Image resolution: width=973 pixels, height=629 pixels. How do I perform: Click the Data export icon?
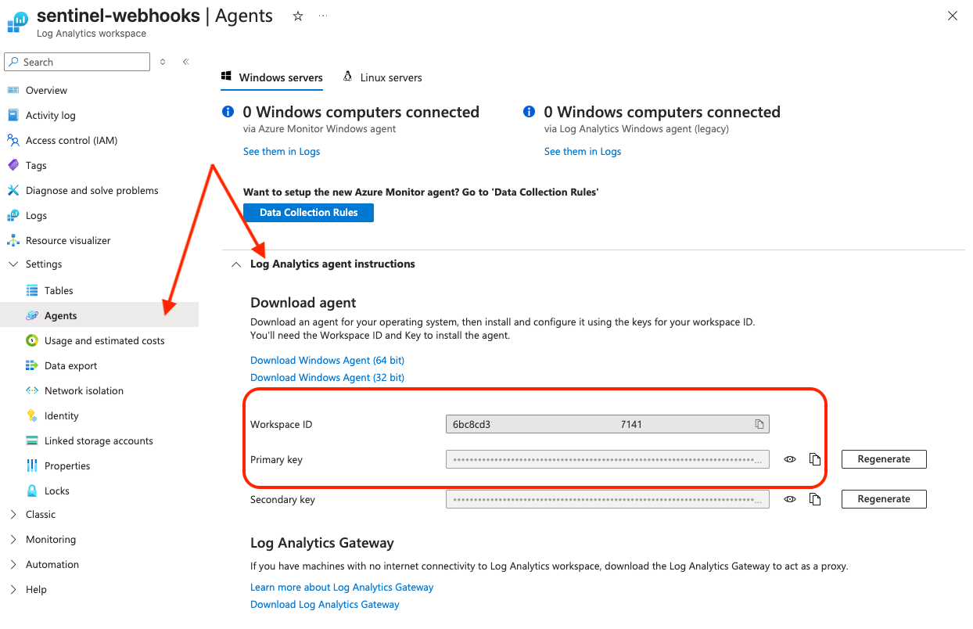point(32,366)
